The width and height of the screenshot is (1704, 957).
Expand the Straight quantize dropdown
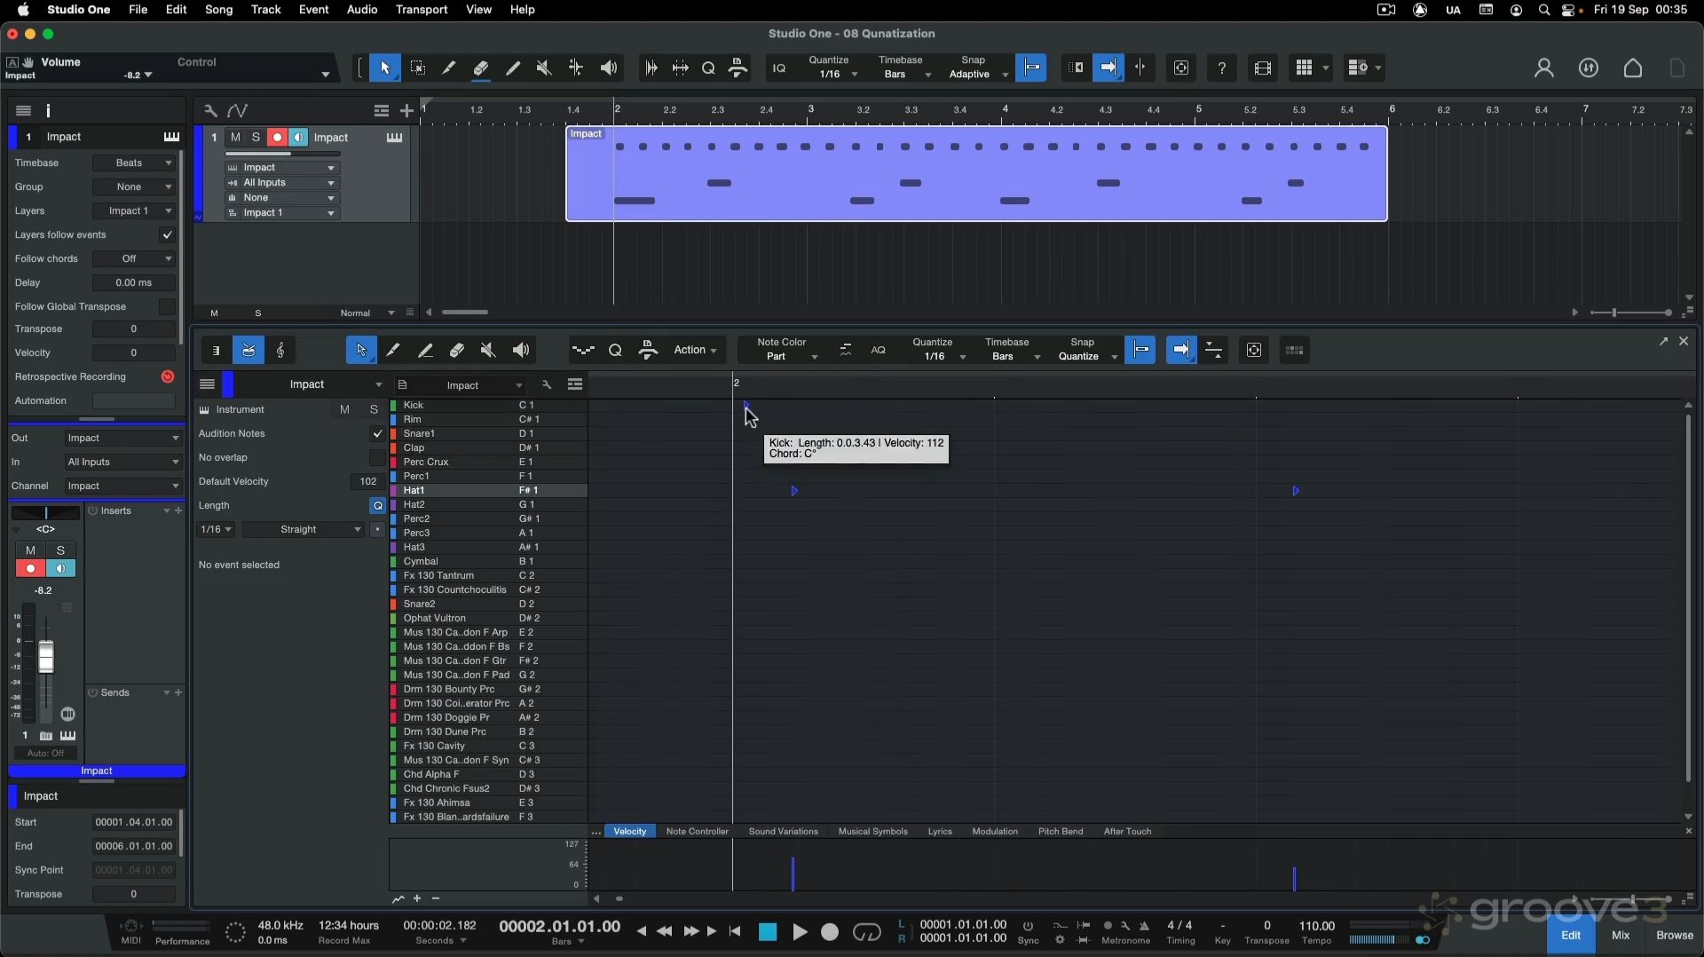click(304, 530)
